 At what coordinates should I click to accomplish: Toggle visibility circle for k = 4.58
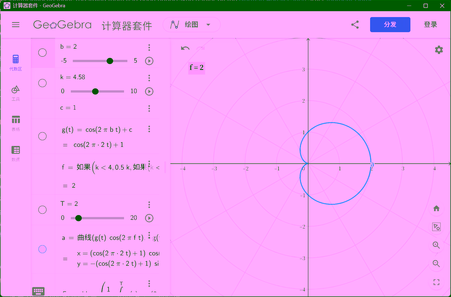point(42,83)
